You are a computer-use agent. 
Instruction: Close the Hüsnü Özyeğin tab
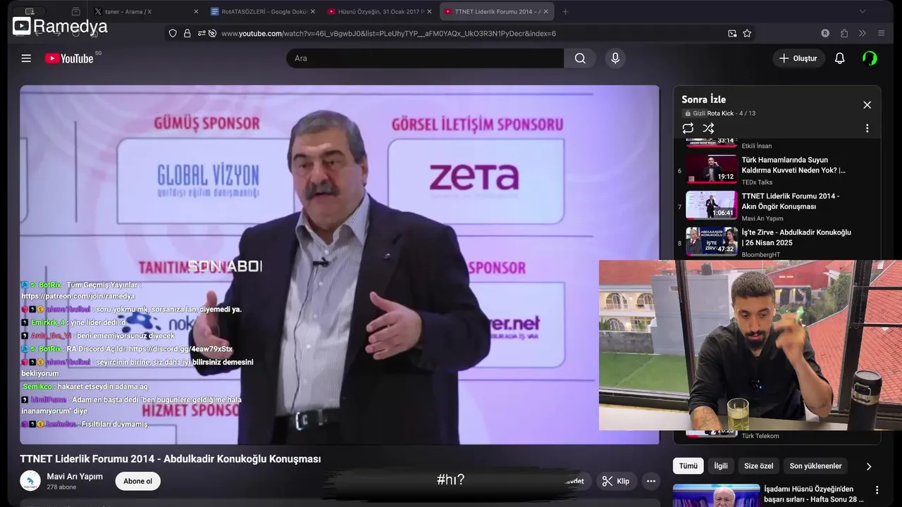coord(428,11)
